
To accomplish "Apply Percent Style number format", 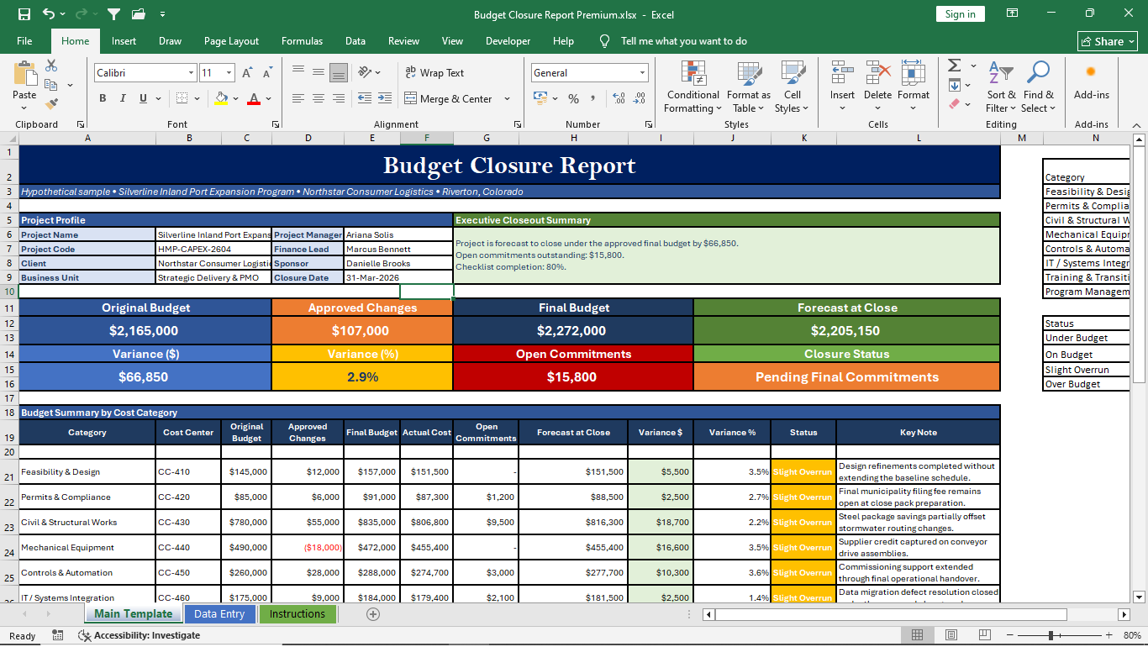I will 573,98.
